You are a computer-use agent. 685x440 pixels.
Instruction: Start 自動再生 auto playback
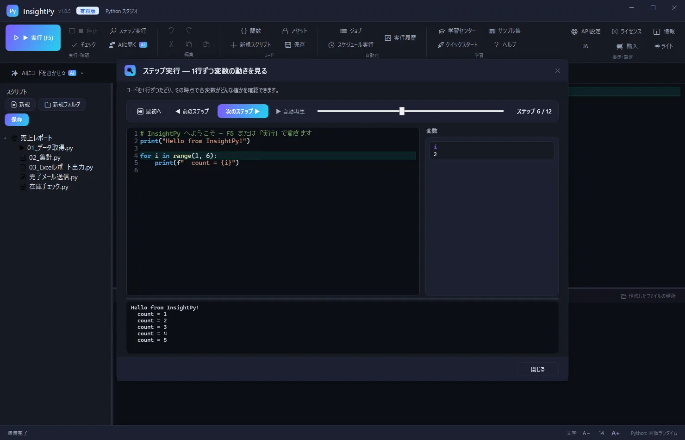point(290,112)
